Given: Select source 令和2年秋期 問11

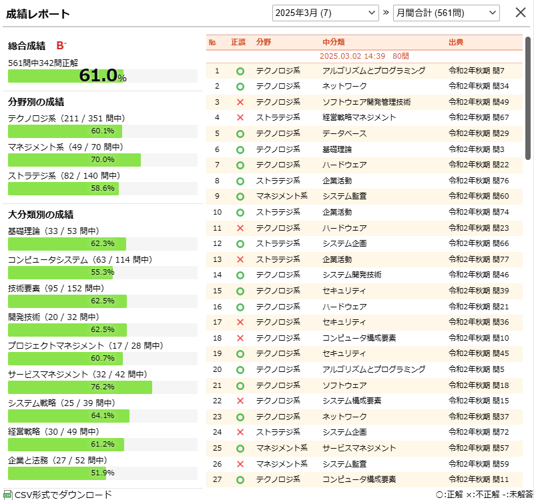Looking at the screenshot, I should (479, 479).
